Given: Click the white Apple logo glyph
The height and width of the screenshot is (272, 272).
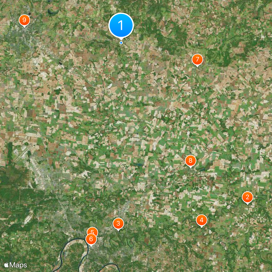Looking at the screenshot, I should [x=6, y=265].
